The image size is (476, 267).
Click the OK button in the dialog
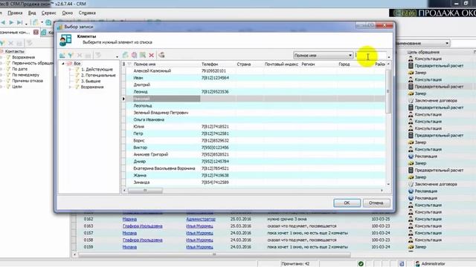pos(347,202)
